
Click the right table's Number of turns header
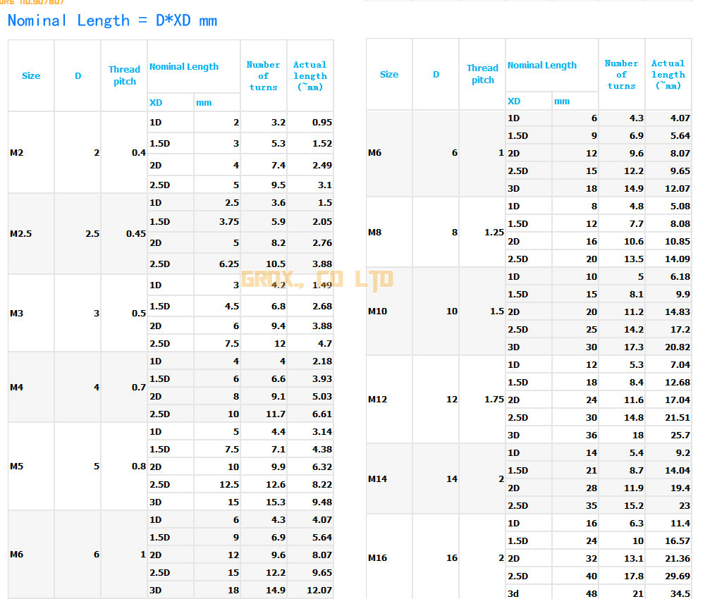click(621, 74)
